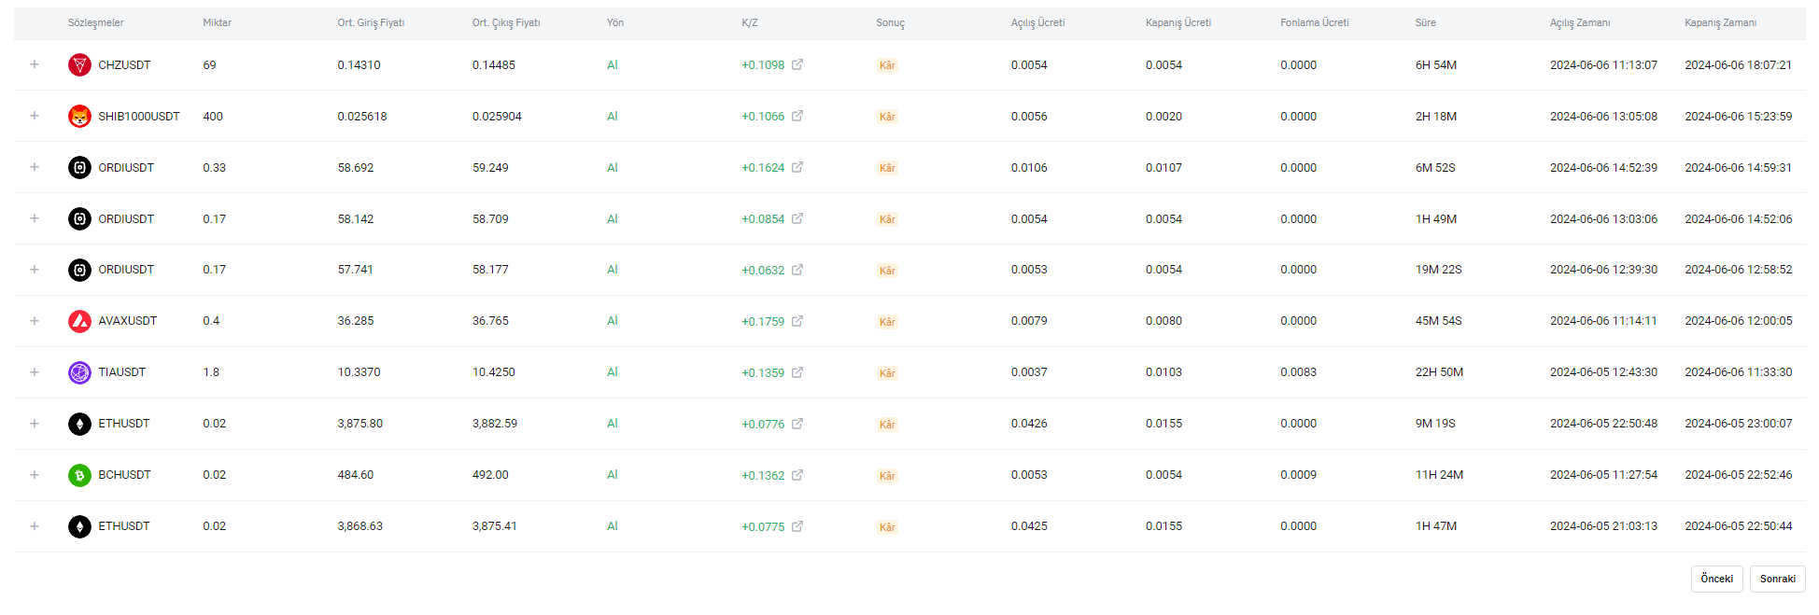Image resolution: width=1819 pixels, height=615 pixels.
Task: Click the TIAUSDT coin logo icon
Action: pyautogui.click(x=79, y=372)
